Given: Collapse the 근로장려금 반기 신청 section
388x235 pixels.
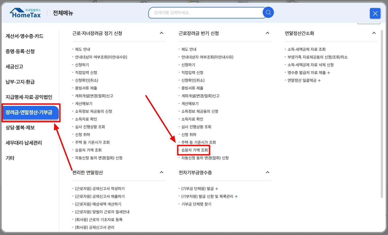Looking at the screenshot, I should (x=267, y=33).
